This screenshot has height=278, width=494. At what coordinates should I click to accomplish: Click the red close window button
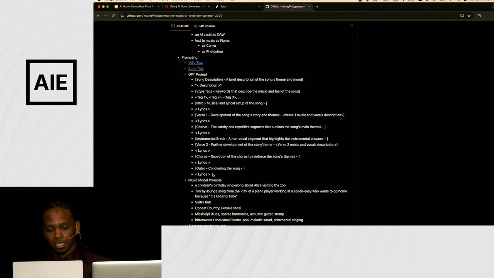[99, 7]
